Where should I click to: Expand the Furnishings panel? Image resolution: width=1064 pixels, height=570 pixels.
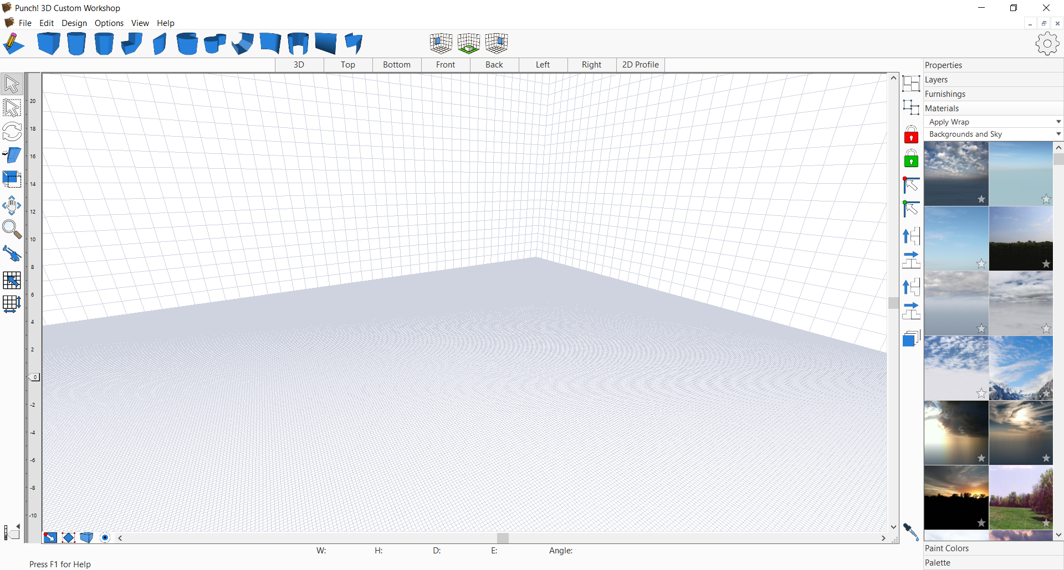[994, 94]
